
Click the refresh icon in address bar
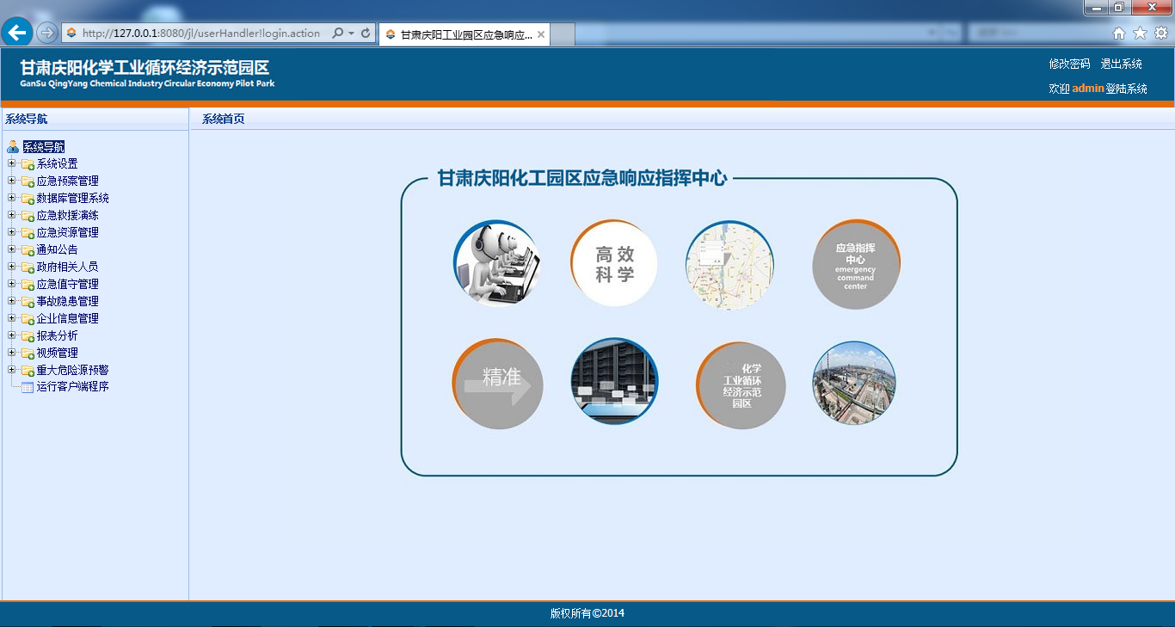point(366,33)
